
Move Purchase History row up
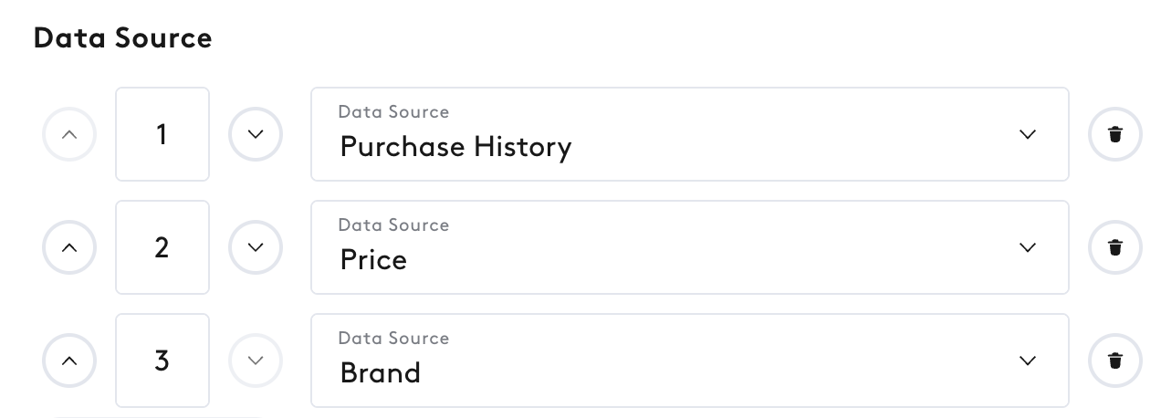[x=69, y=134]
